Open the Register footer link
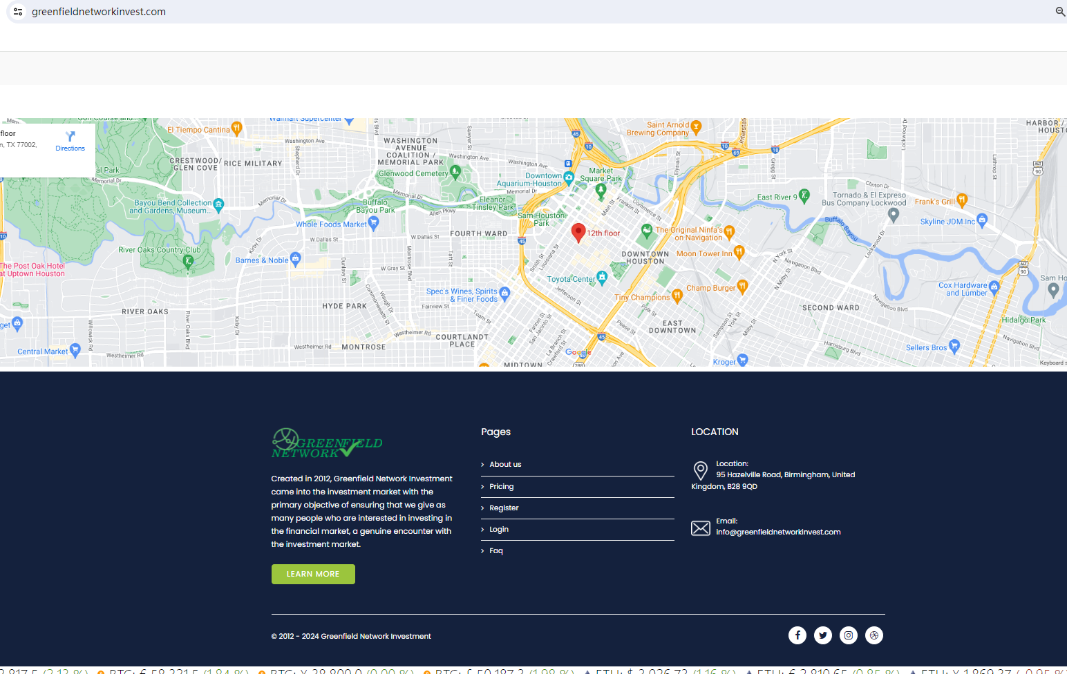1067x674 pixels. pos(504,508)
